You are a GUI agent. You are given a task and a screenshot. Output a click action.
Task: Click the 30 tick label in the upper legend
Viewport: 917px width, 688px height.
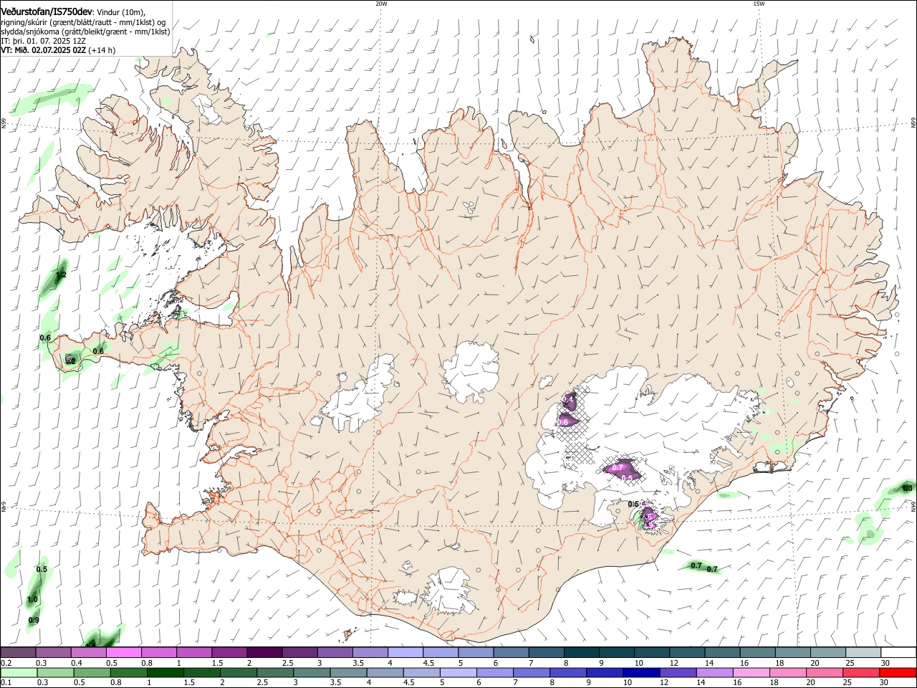coord(885,663)
